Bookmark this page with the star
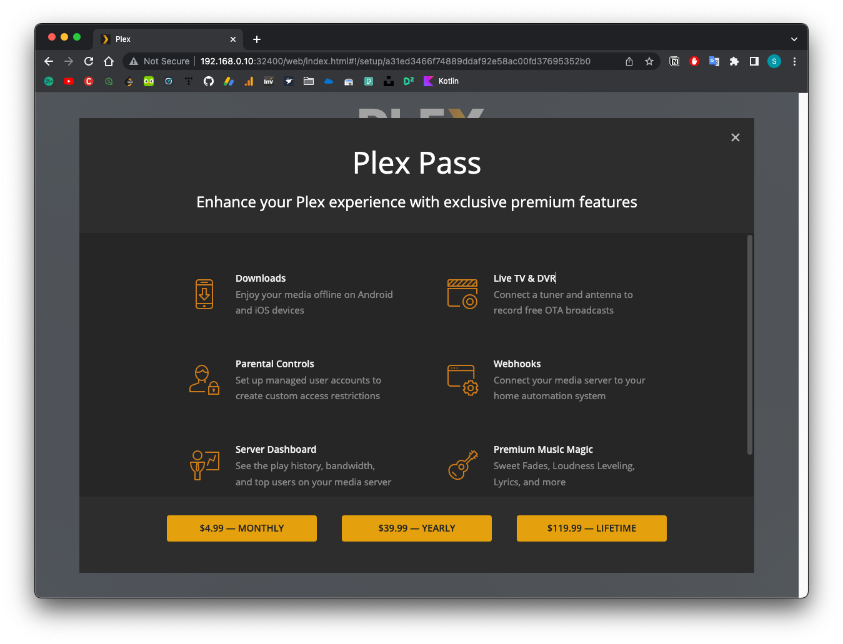 (649, 61)
